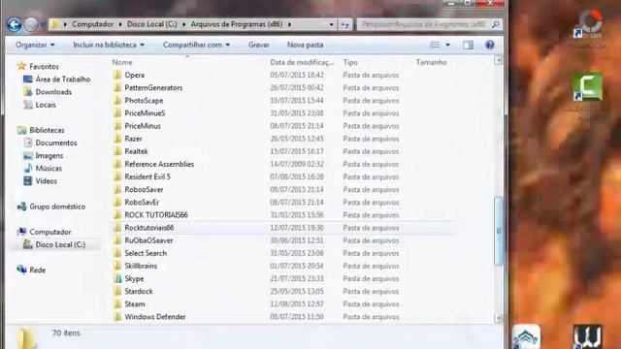Expand the recent pages arrow beside Forward
The height and width of the screenshot is (349, 621).
[x=43, y=24]
